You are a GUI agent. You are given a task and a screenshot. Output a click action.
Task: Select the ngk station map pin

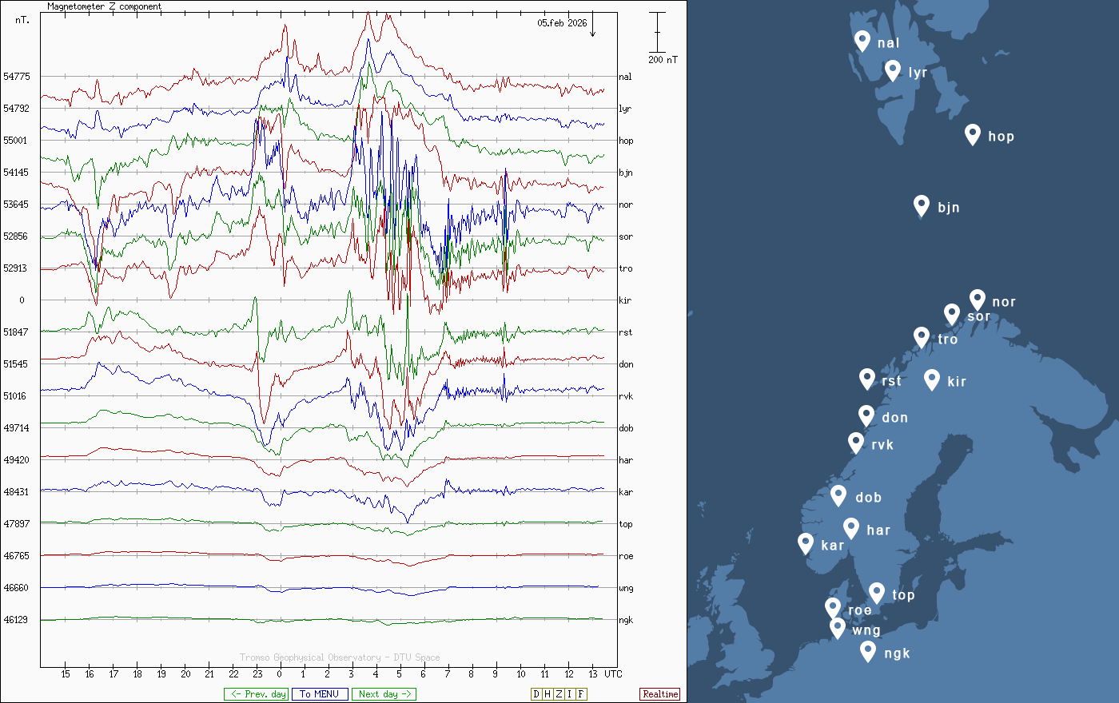pyautogui.click(x=868, y=651)
